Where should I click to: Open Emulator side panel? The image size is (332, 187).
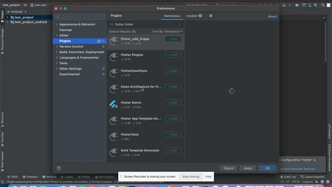[x=329, y=132]
